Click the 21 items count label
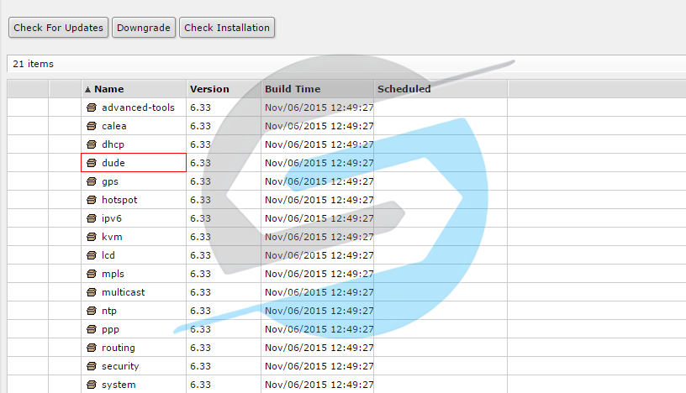 click(x=34, y=64)
